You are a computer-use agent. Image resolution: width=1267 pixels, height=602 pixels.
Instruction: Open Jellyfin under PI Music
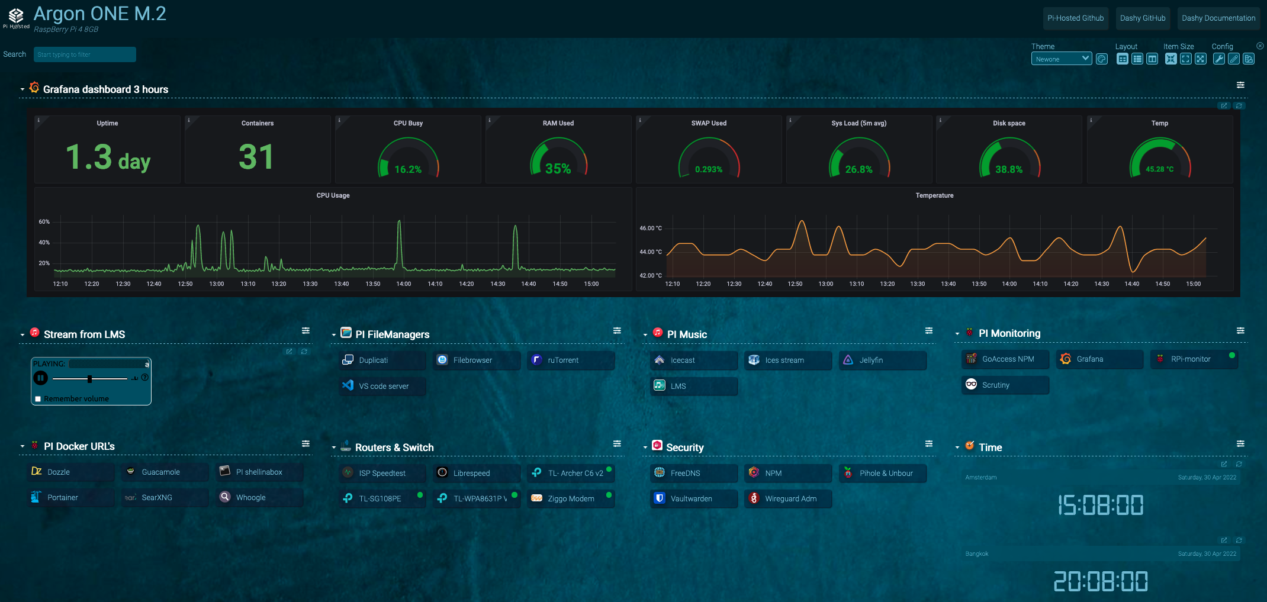coord(882,360)
